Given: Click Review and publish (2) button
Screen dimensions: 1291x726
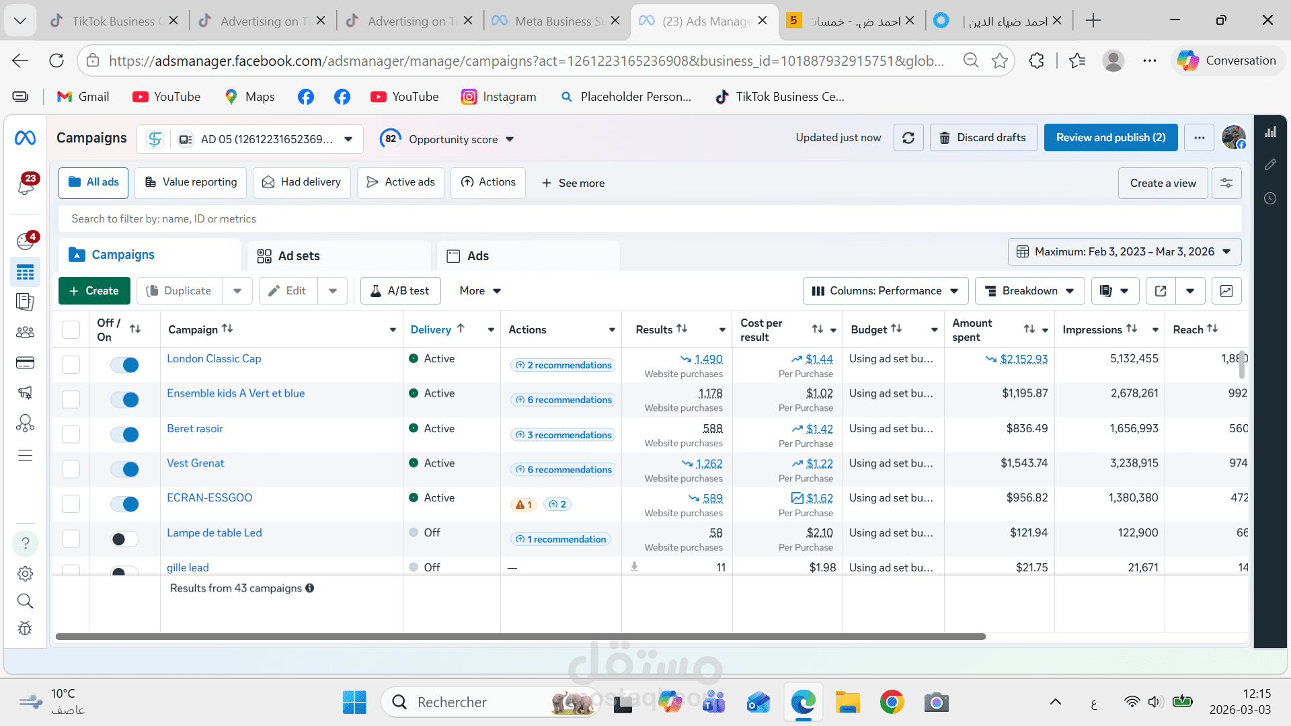Looking at the screenshot, I should click(1110, 138).
